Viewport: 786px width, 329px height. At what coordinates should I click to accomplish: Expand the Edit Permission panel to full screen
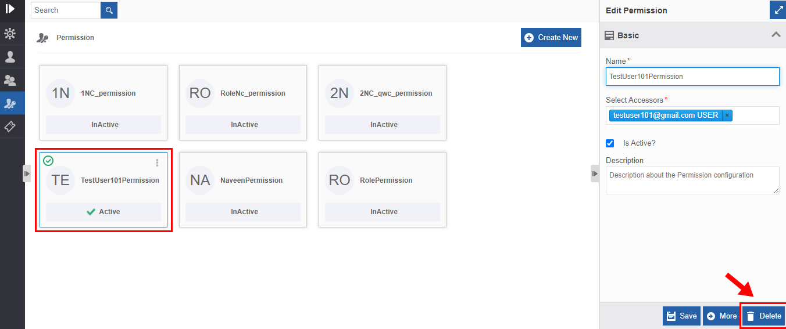pyautogui.click(x=777, y=10)
